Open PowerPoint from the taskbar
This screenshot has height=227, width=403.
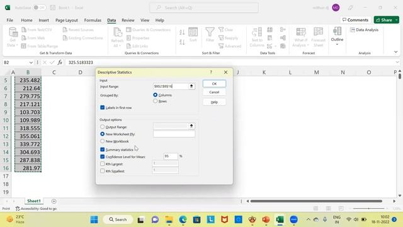point(266,219)
